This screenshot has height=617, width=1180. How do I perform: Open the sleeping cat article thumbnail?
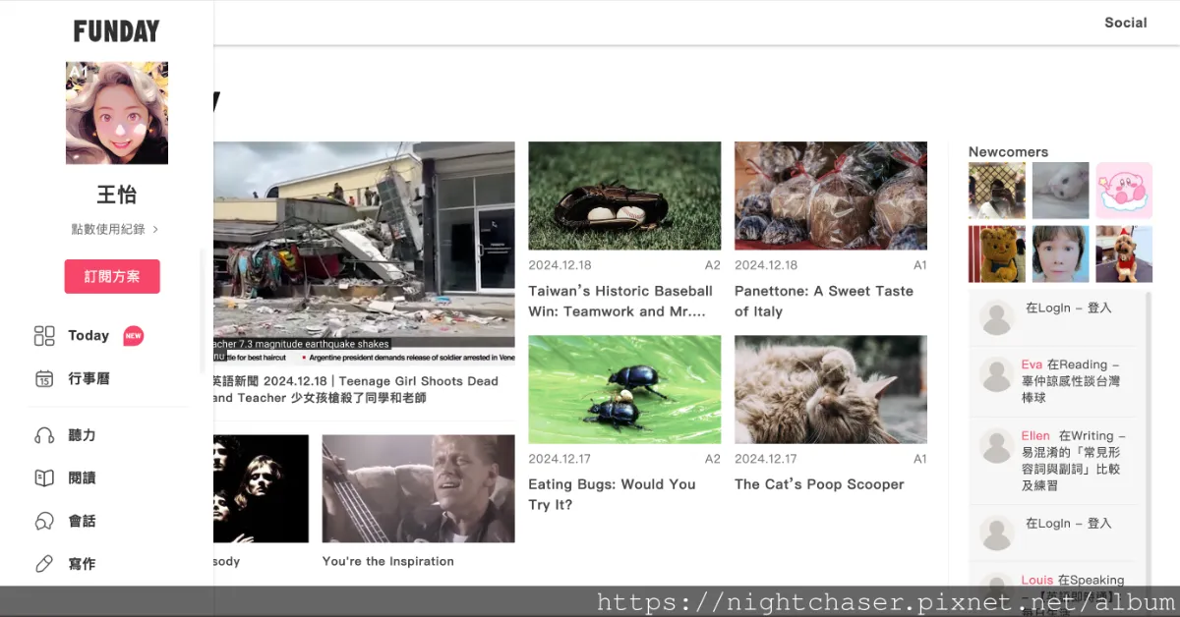[x=831, y=389]
